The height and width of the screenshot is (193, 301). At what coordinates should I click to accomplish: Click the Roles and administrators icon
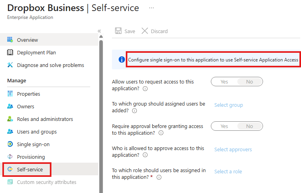10,119
